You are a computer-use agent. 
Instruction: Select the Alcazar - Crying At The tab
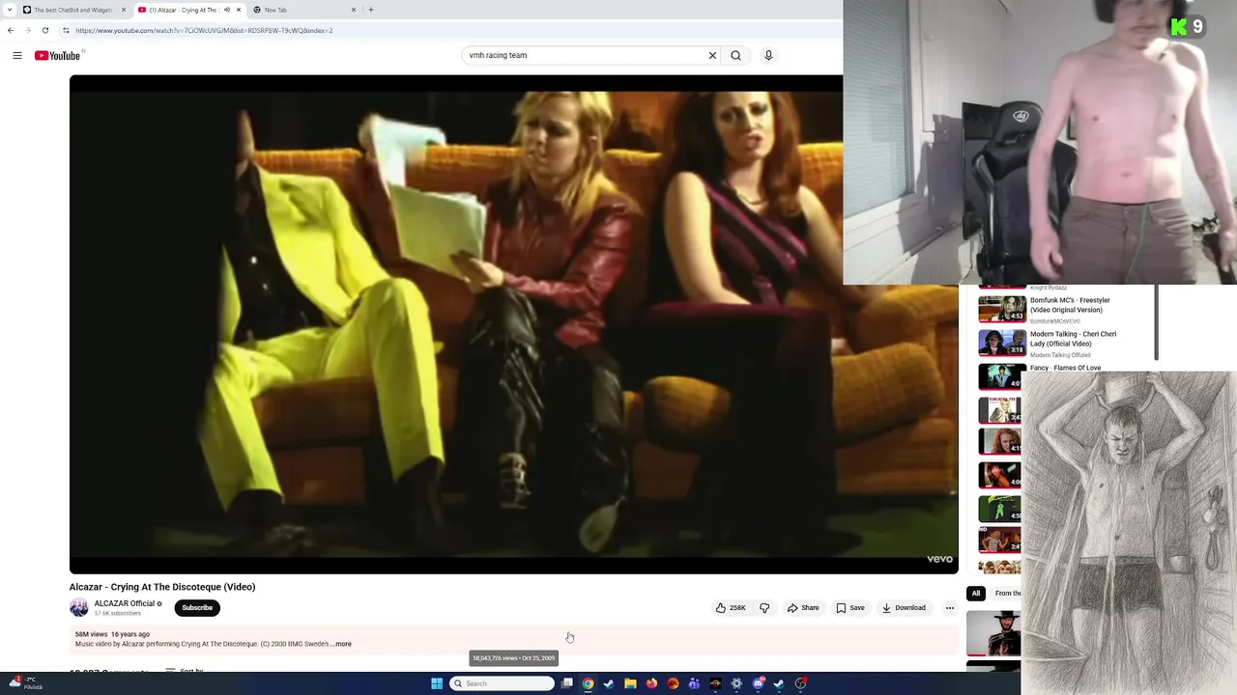pos(188,10)
